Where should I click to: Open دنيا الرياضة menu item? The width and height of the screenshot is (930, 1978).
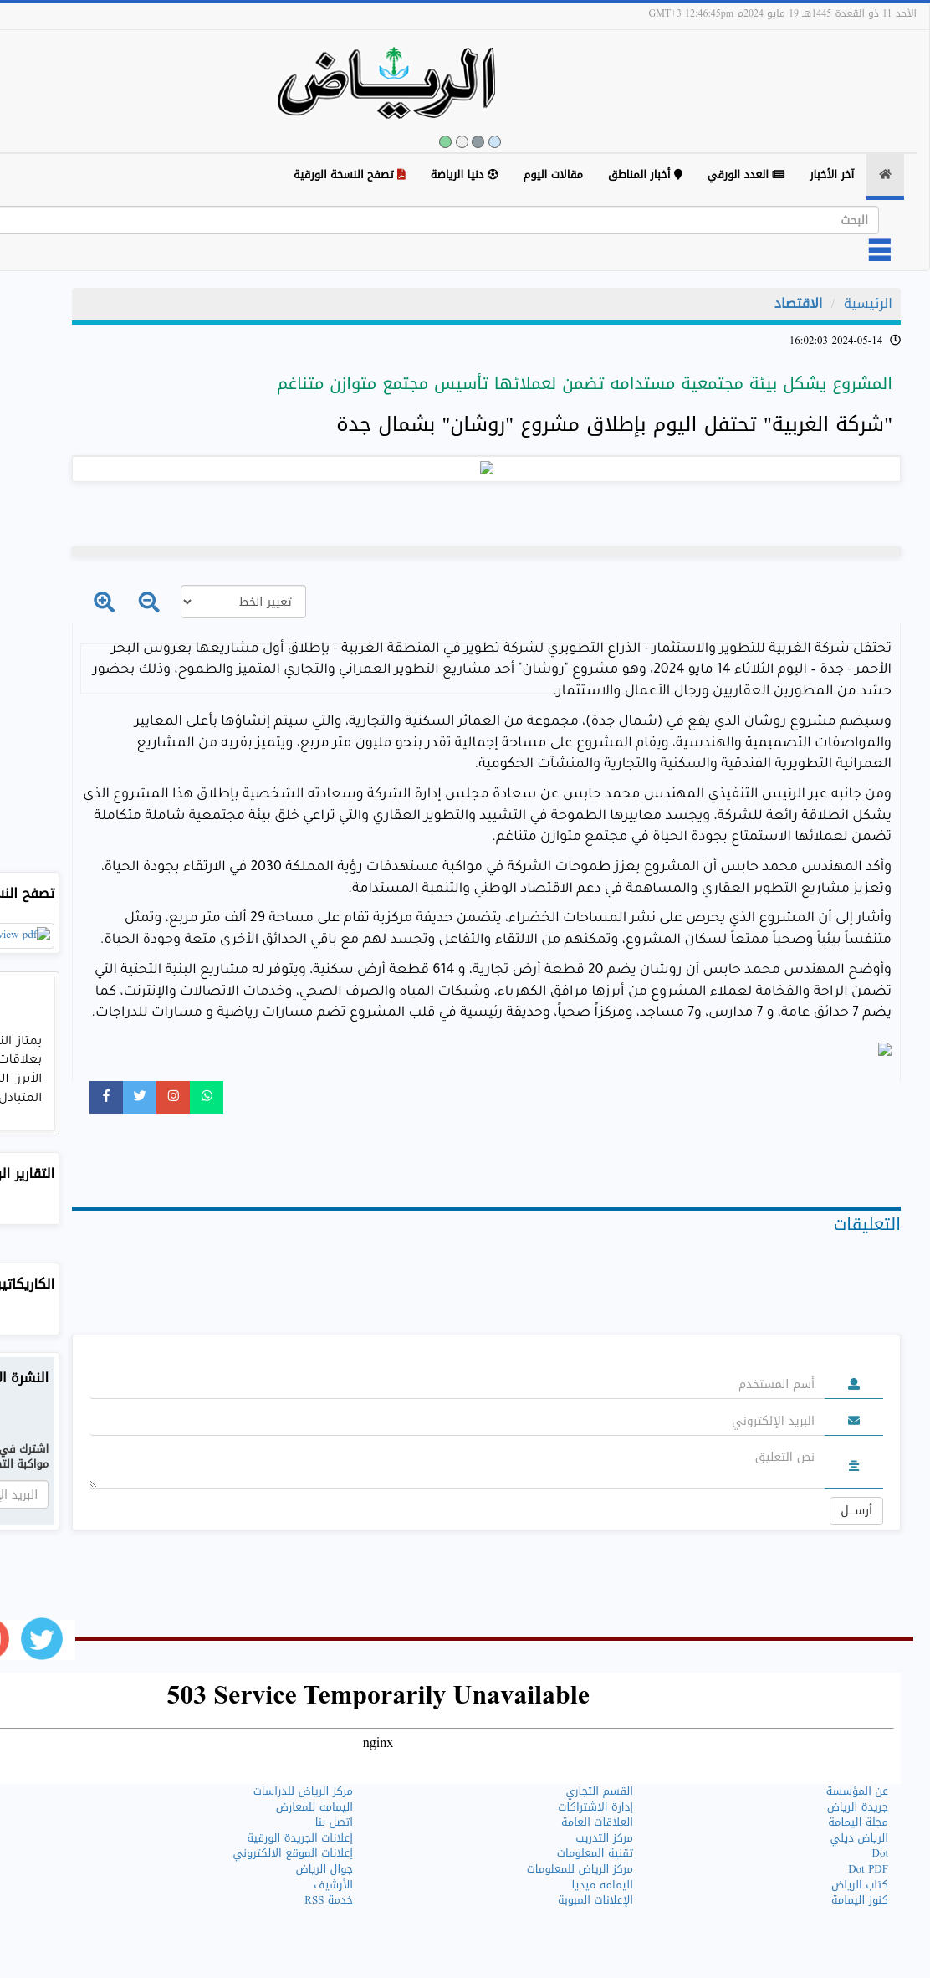(464, 174)
